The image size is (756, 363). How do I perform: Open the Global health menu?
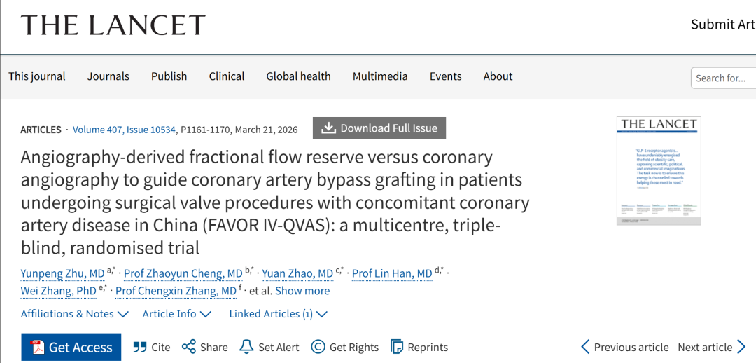tap(298, 76)
